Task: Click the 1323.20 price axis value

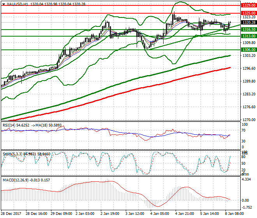Action: pos(249,17)
